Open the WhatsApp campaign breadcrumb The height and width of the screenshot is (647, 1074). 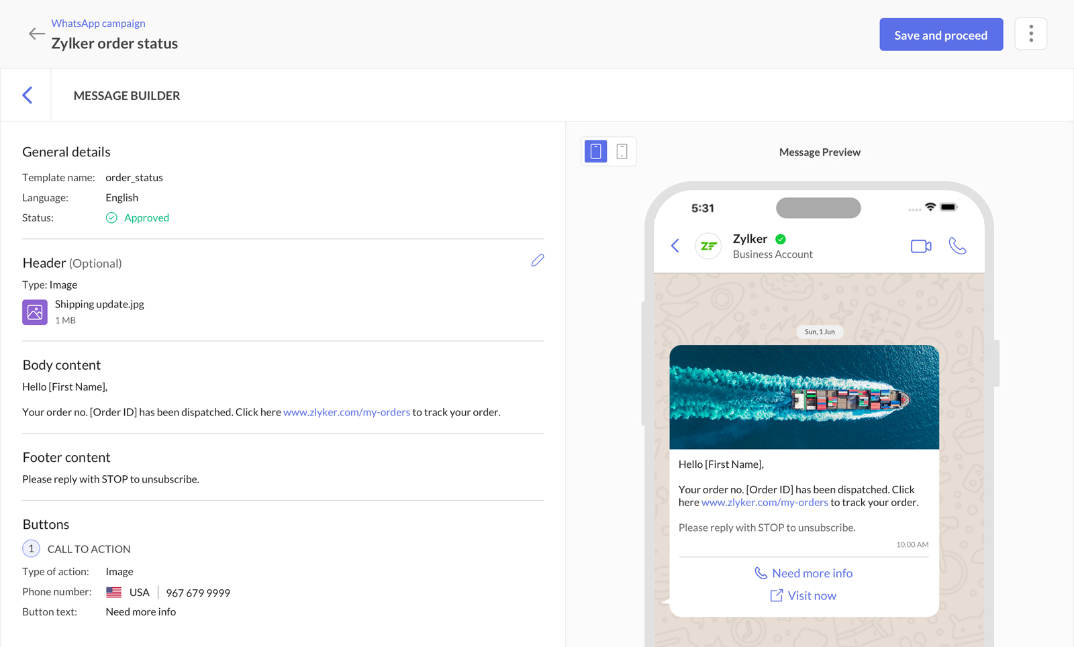pos(98,23)
